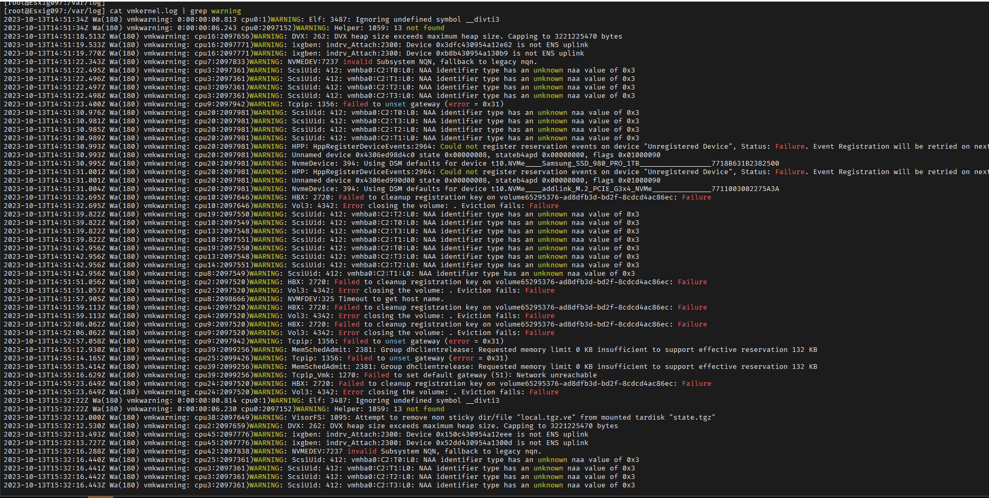
Task: Click the 14:55:15.414Z MemSchedAdmit dhclientrelease line
Action: [411, 367]
